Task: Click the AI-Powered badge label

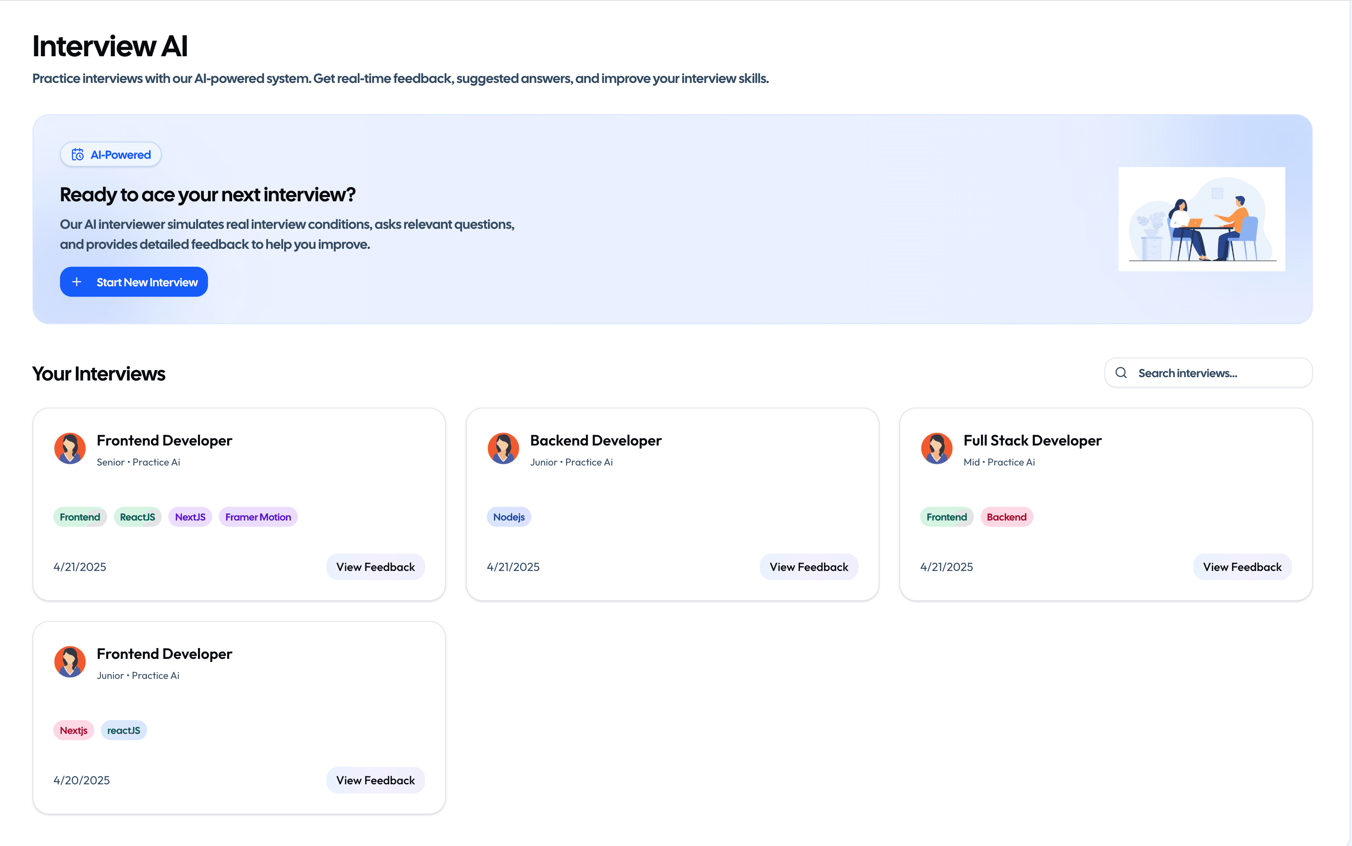Action: point(121,155)
